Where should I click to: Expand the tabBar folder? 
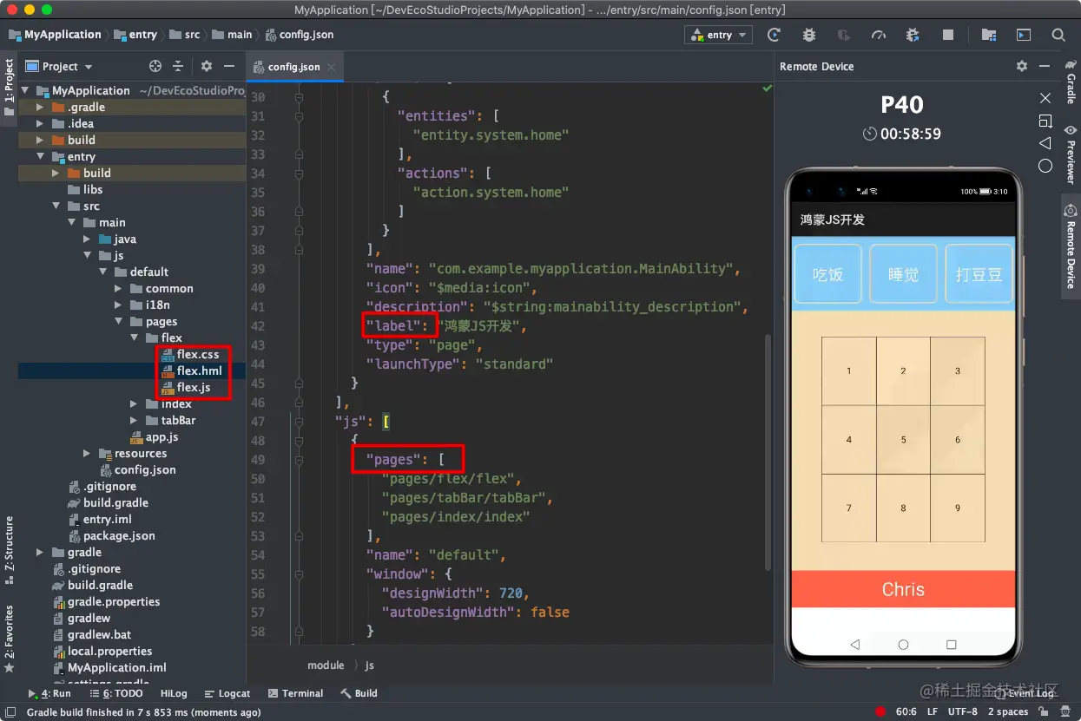coord(134,421)
